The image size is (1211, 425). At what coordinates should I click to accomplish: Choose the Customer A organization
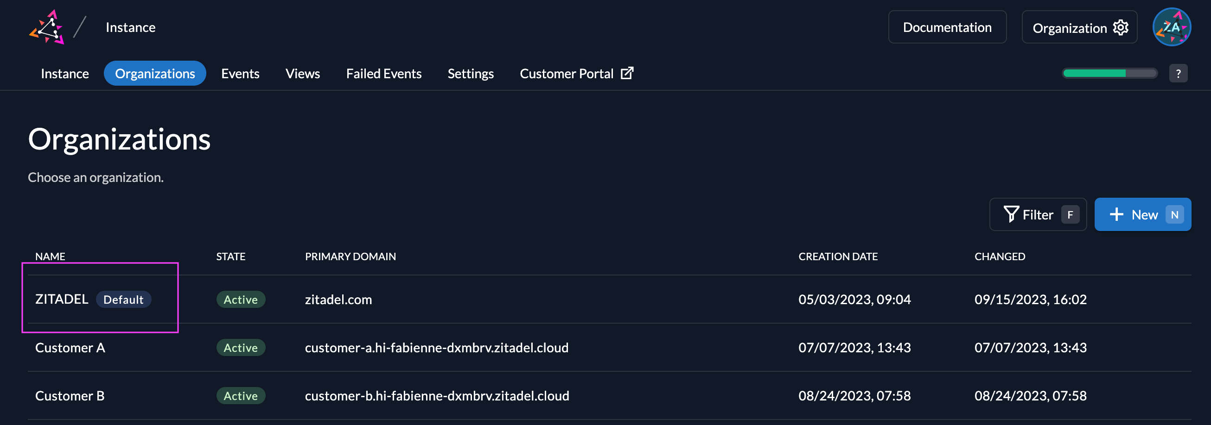pyautogui.click(x=70, y=348)
